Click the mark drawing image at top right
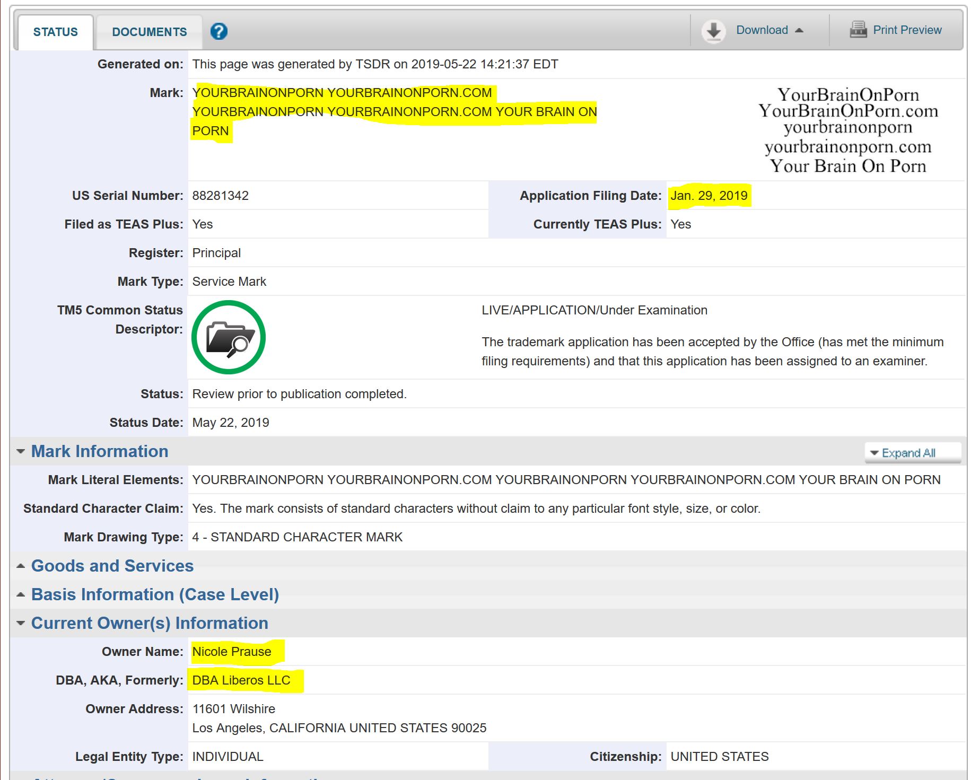Viewport: 971px width, 780px height. pos(847,130)
